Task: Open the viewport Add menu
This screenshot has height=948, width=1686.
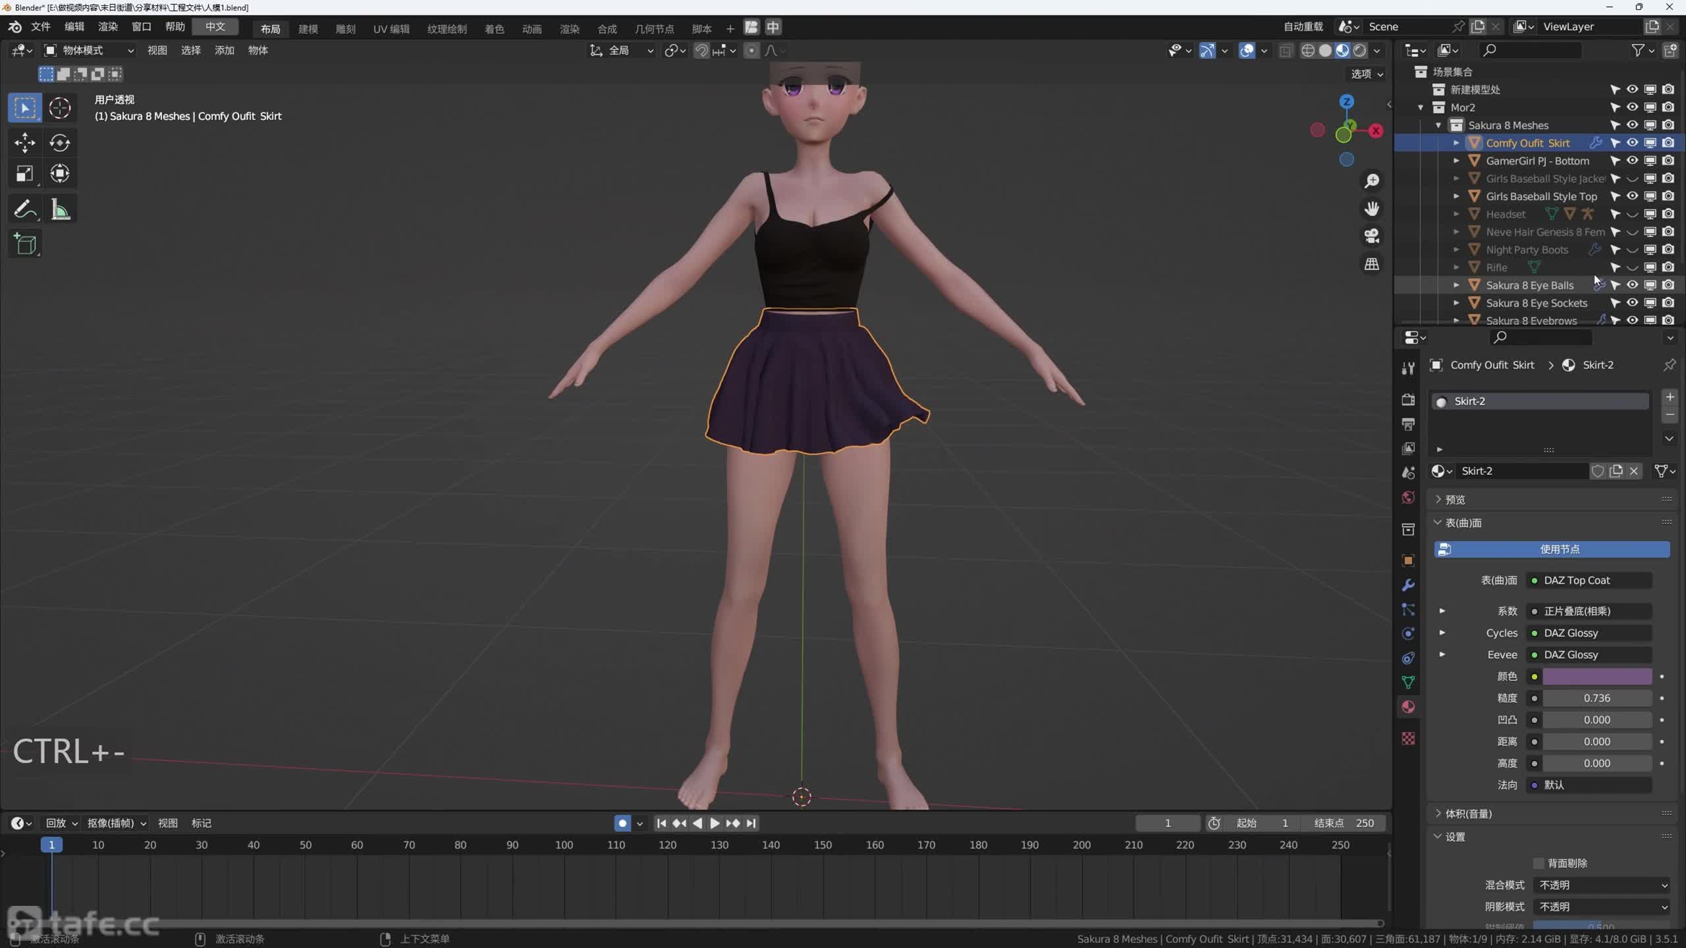Action: click(224, 51)
